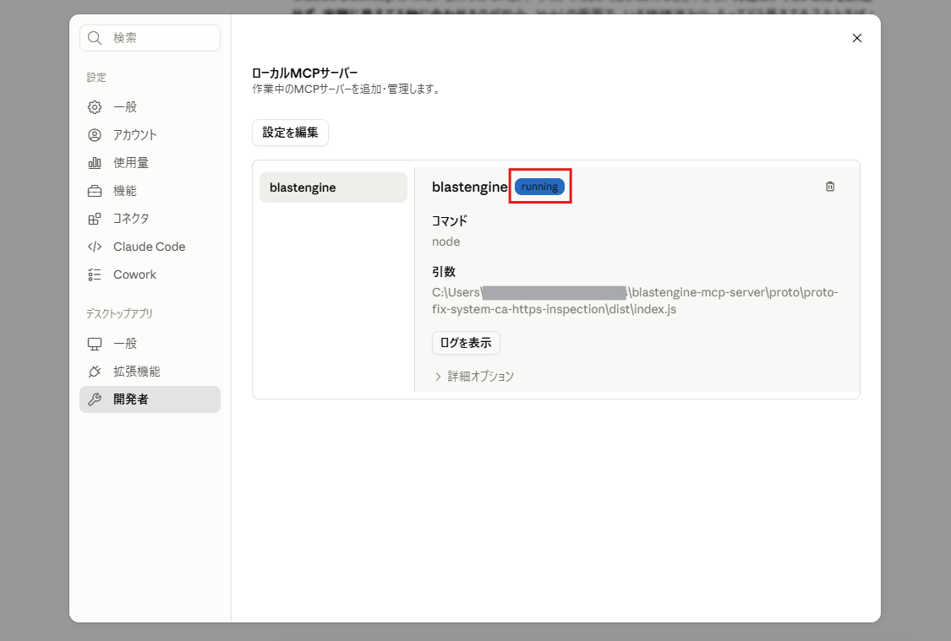Open the コネクタ settings page
The width and height of the screenshot is (951, 641).
[150, 219]
